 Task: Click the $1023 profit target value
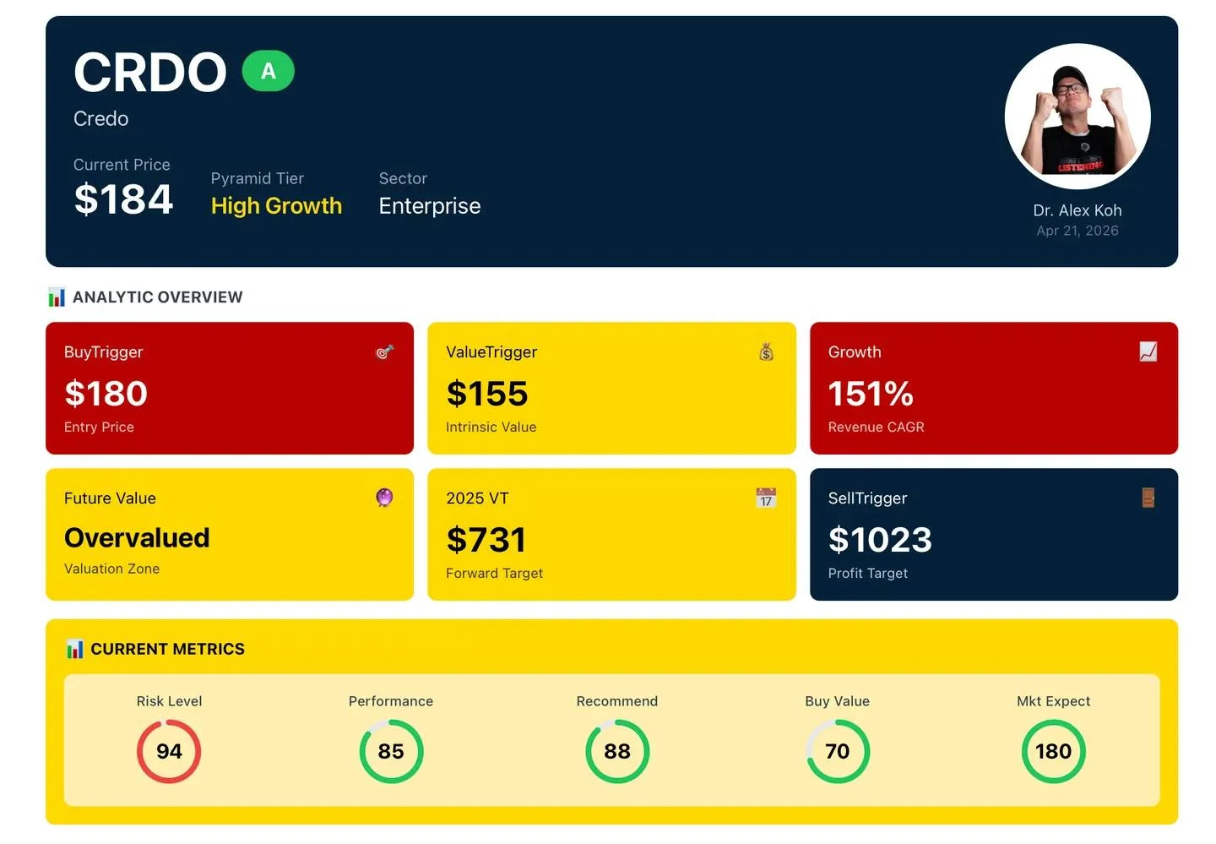[x=880, y=540]
